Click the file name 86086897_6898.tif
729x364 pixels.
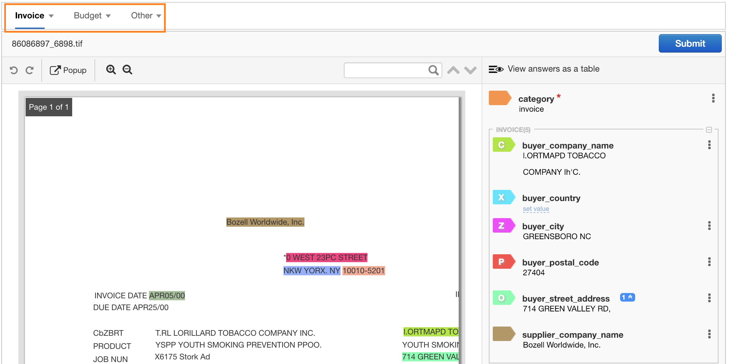[47, 44]
